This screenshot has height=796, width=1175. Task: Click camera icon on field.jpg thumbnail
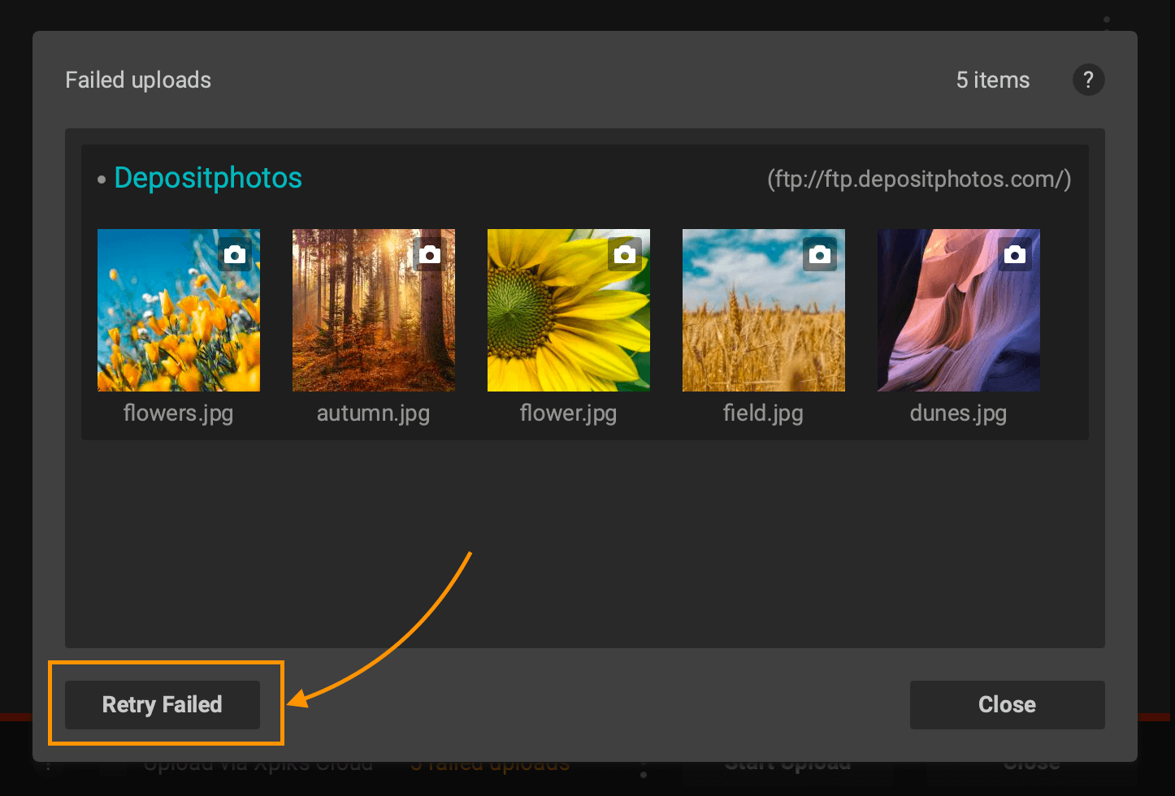pos(820,254)
